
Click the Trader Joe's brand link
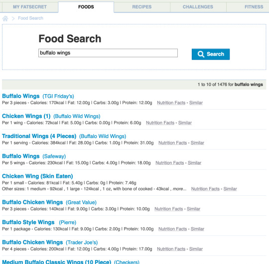82,243
